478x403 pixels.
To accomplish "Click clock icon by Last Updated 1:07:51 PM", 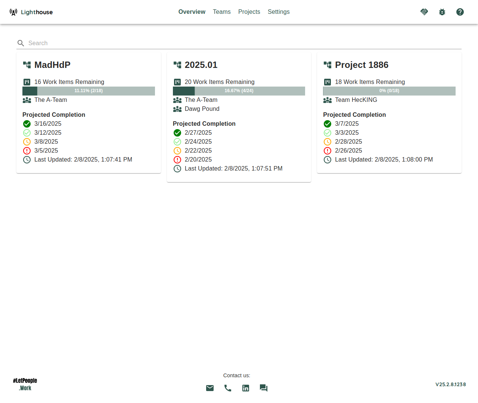I will [x=177, y=169].
